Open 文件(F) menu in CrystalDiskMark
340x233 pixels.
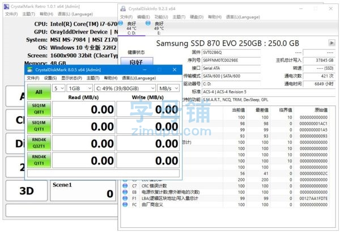pos(33,78)
